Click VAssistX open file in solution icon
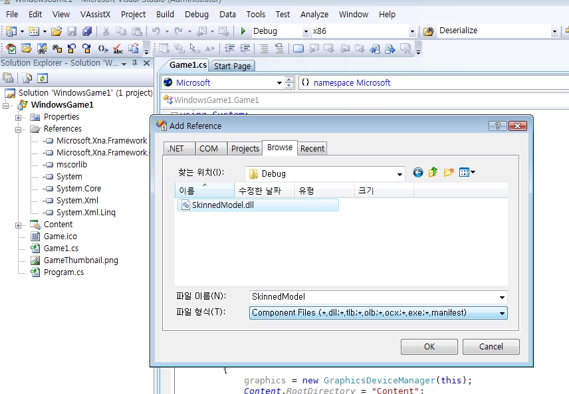 coord(27,49)
